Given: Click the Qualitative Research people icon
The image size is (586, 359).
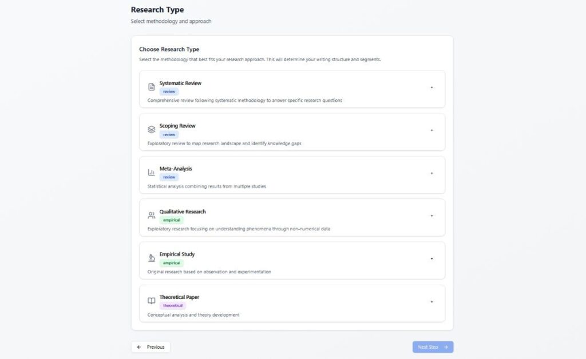Looking at the screenshot, I should click(151, 216).
